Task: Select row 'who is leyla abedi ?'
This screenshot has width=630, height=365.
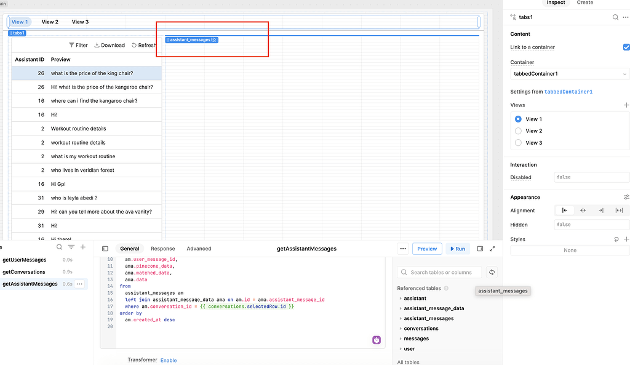Action: point(86,198)
